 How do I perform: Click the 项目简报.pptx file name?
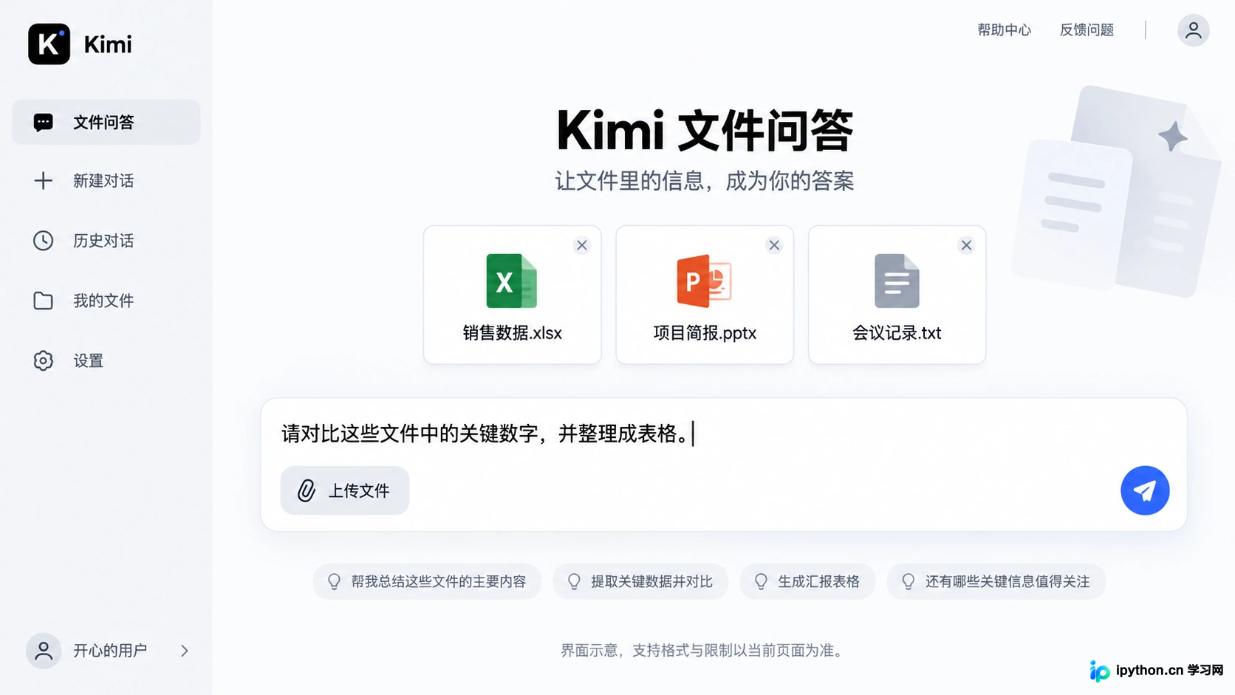pos(705,333)
